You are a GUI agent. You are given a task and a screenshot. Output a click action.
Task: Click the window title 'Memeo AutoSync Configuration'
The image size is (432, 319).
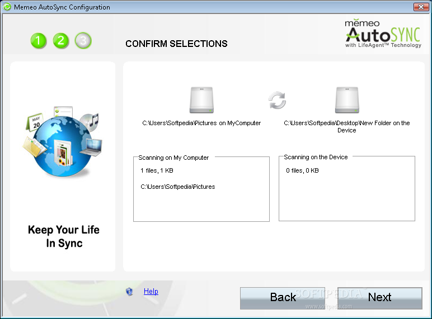click(62, 7)
